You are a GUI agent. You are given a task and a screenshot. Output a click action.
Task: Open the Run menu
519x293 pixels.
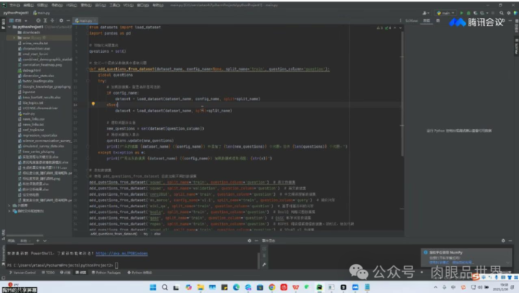[100, 5]
